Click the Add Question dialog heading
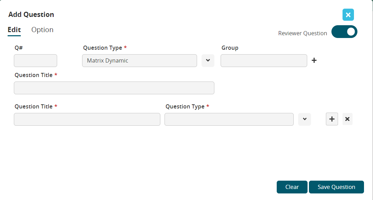Image resolution: width=373 pixels, height=200 pixels. pyautogui.click(x=31, y=15)
